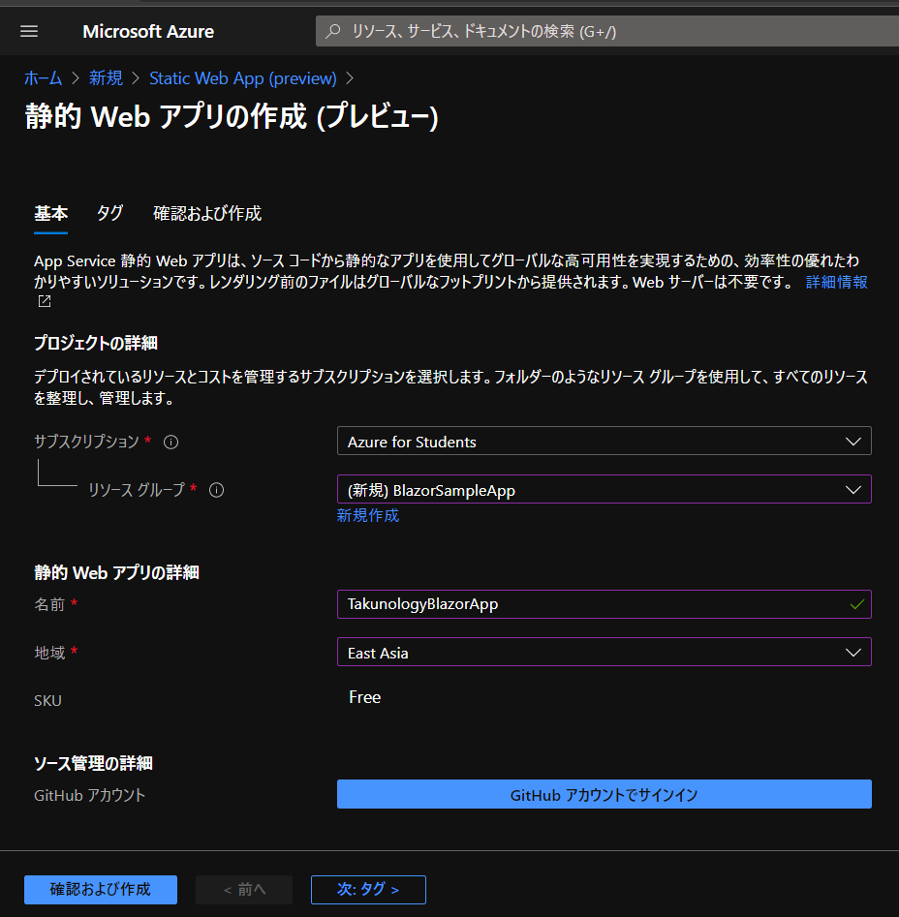Click the ホーム breadcrumb link
Viewport: 899px width, 917px height.
coord(43,78)
